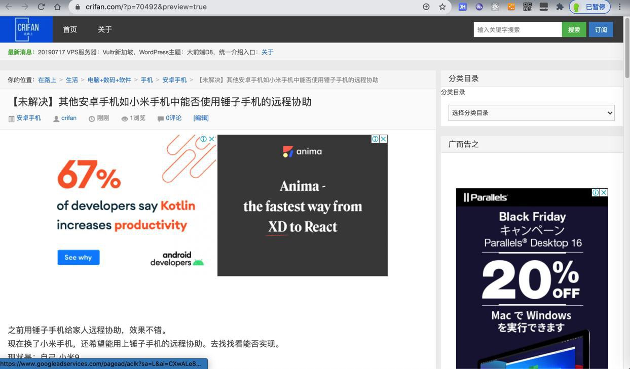Viewport: 630px width, 369px height.
Task: Close the Kotlin productivity ad
Action: click(x=212, y=139)
